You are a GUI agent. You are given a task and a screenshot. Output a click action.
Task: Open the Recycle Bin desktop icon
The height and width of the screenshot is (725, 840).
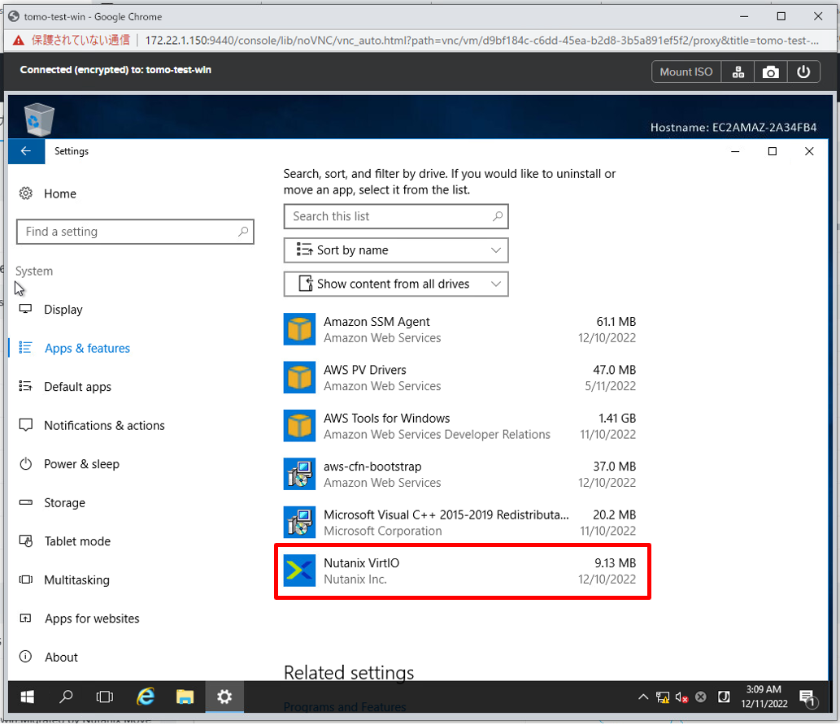pos(38,119)
